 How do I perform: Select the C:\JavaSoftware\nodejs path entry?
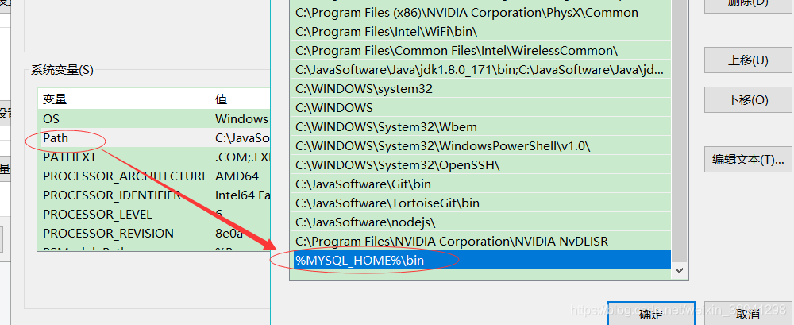click(x=482, y=222)
